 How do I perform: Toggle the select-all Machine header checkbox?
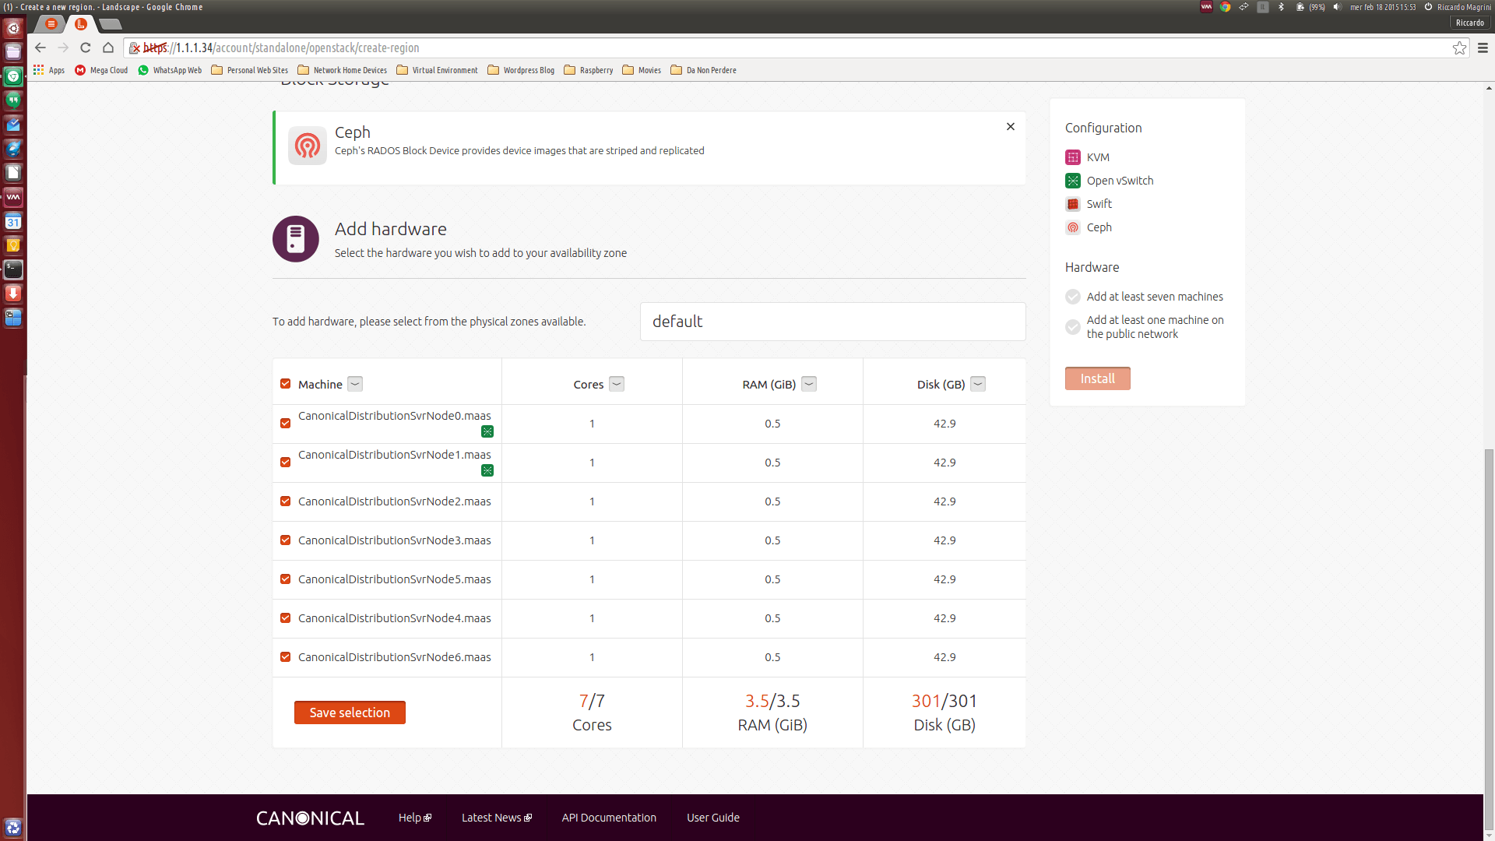pos(286,384)
